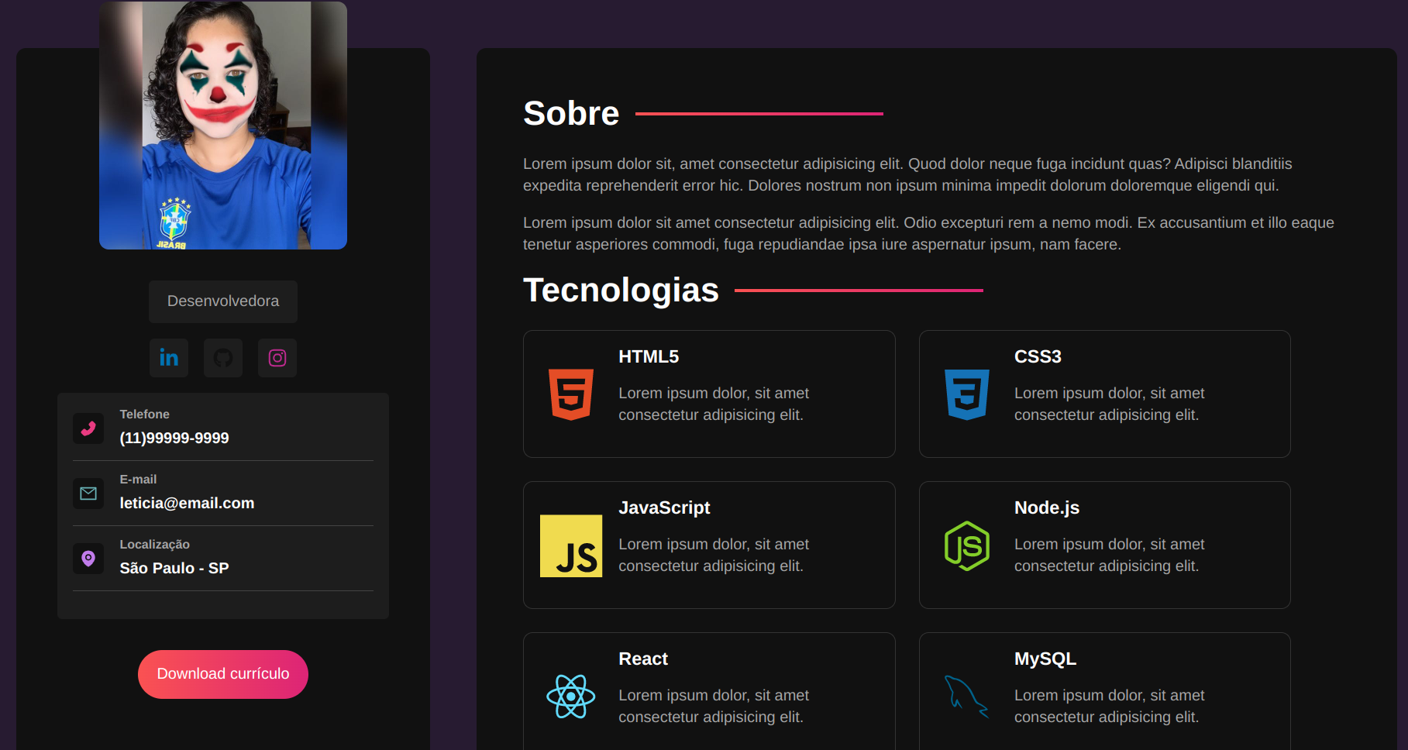1408x750 pixels.
Task: Click the React atom logo
Action: coord(571,697)
